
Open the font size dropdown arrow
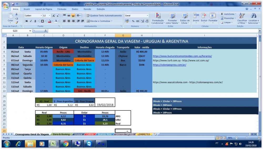tap(49, 15)
